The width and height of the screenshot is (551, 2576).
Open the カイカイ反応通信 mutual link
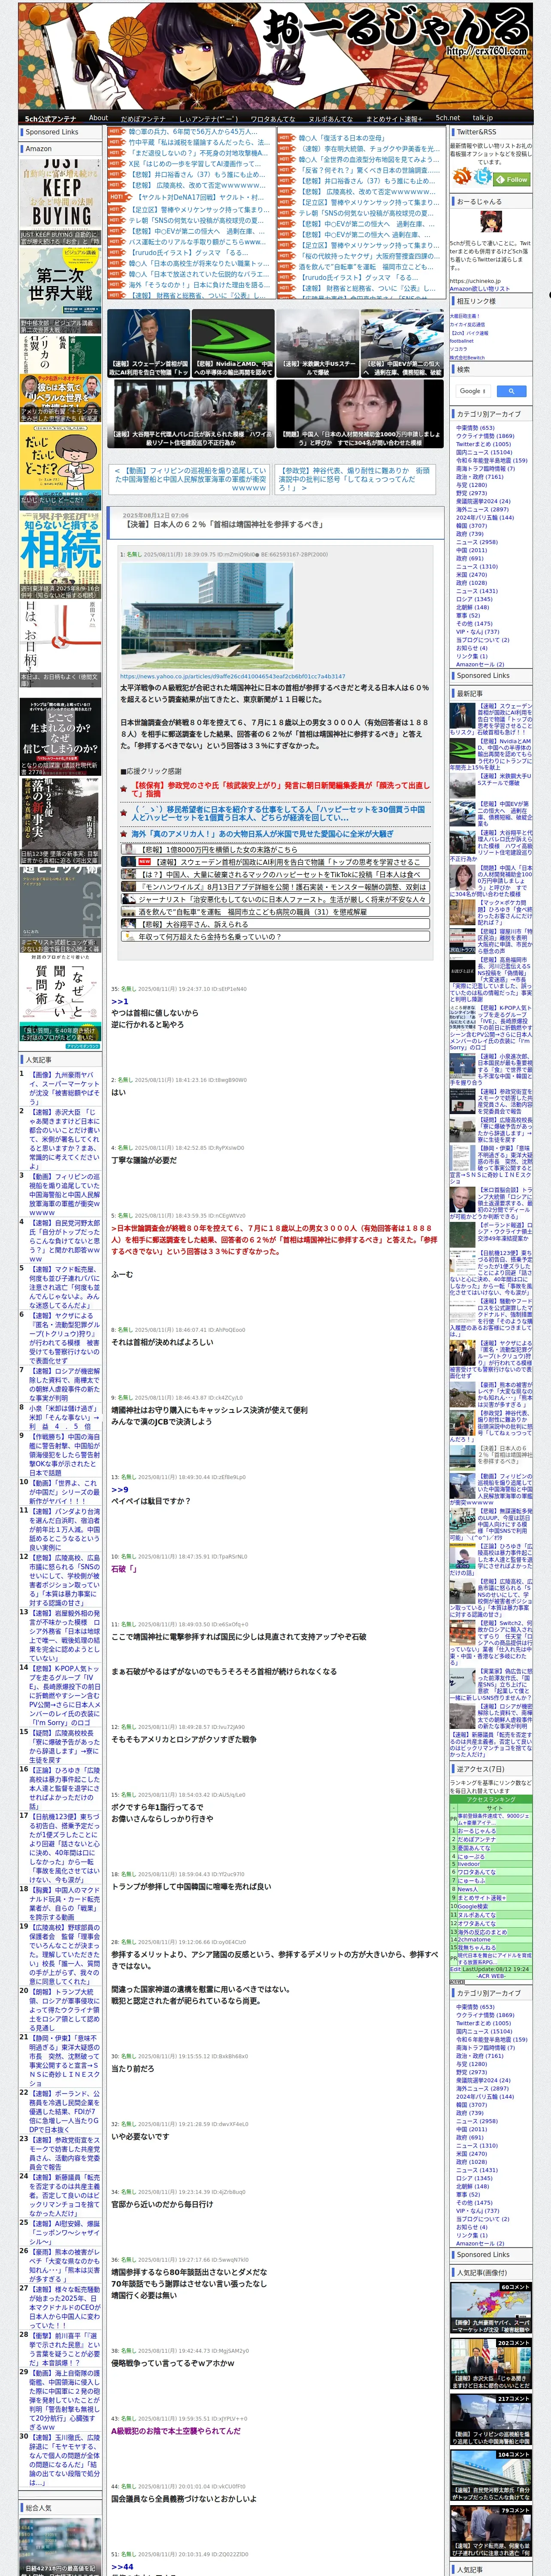467,324
